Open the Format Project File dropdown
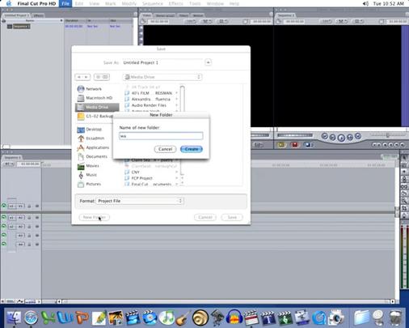This screenshot has height=328, width=409. [x=140, y=201]
